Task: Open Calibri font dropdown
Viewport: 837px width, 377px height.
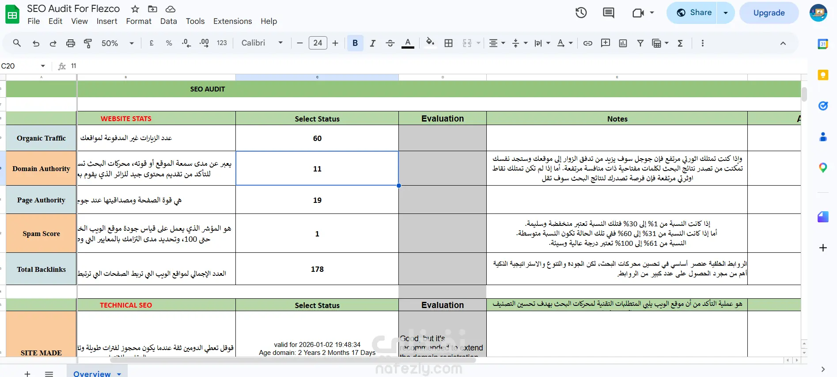Action: pos(262,43)
